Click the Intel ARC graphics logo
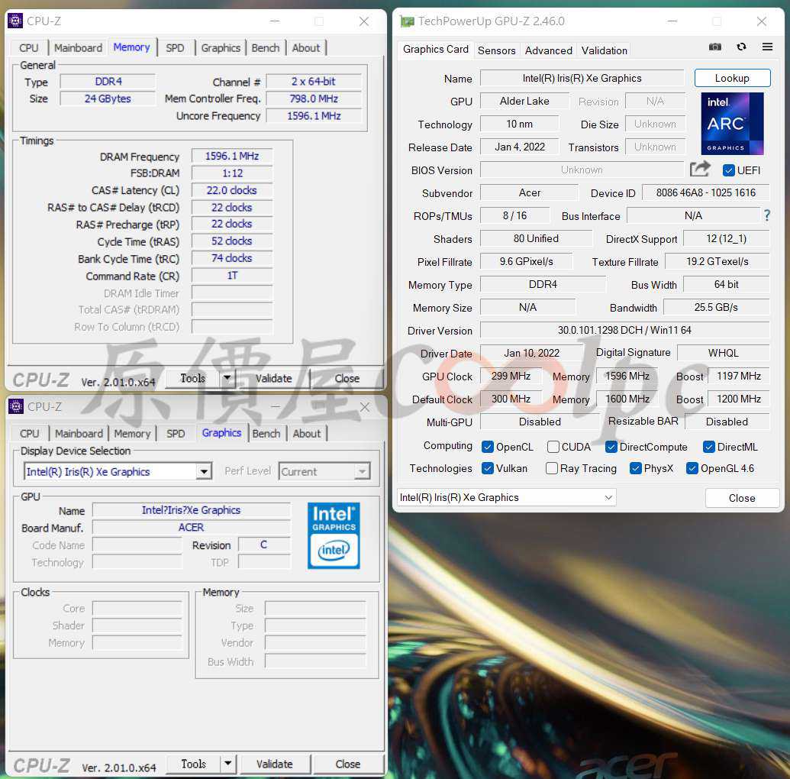790x779 pixels. coord(732,124)
